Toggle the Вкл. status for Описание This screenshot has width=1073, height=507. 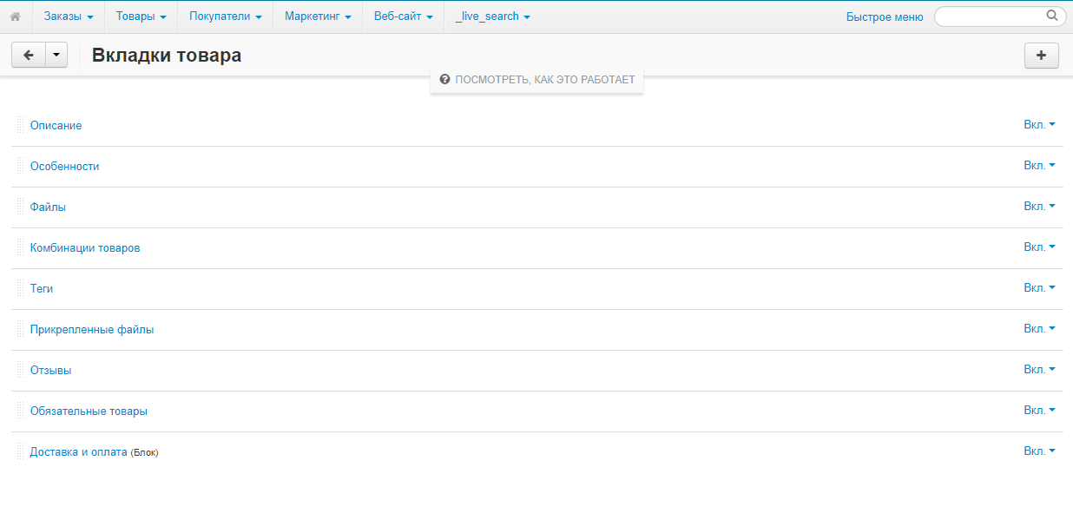tap(1038, 125)
